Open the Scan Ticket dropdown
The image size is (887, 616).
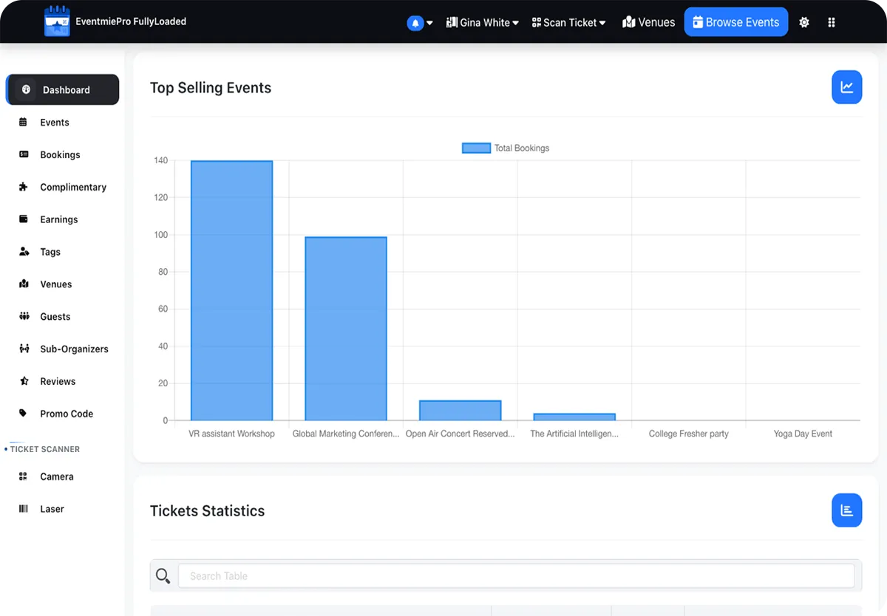coord(569,23)
